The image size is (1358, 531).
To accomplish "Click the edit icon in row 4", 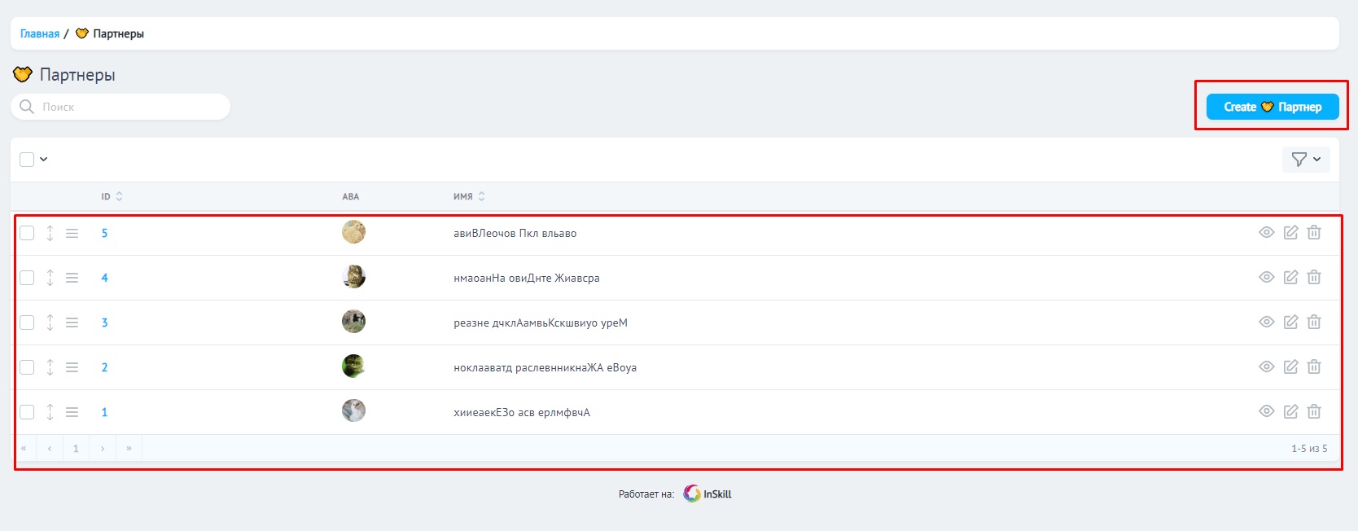I will (1290, 278).
